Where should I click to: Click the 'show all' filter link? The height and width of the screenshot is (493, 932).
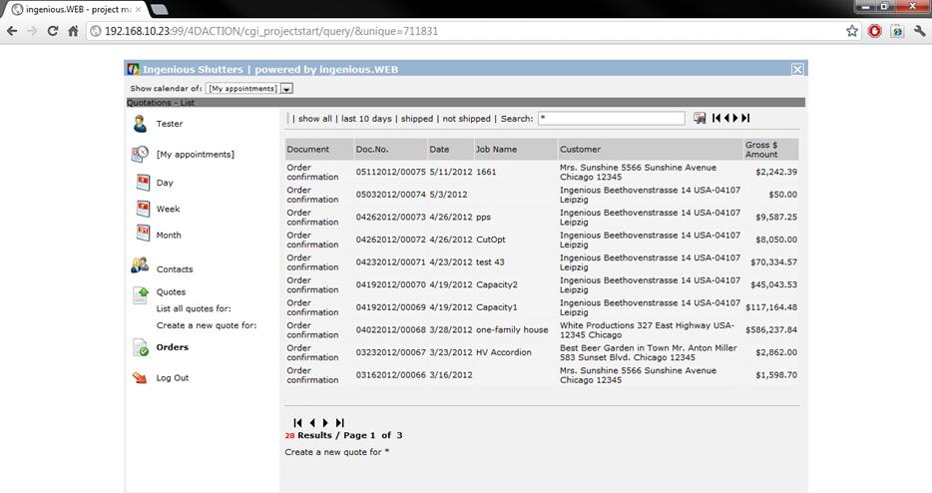(314, 119)
